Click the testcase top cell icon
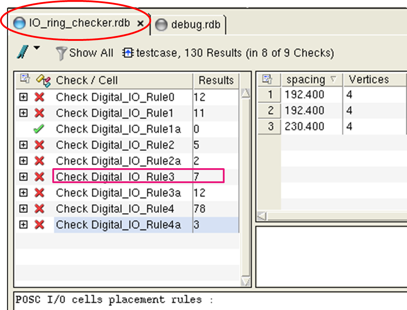 tap(128, 53)
